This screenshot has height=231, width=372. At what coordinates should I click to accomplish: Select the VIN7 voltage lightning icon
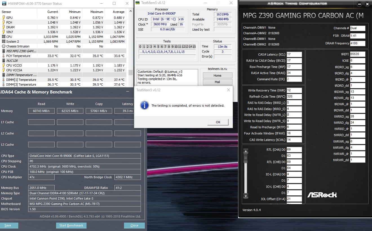[4, 32]
